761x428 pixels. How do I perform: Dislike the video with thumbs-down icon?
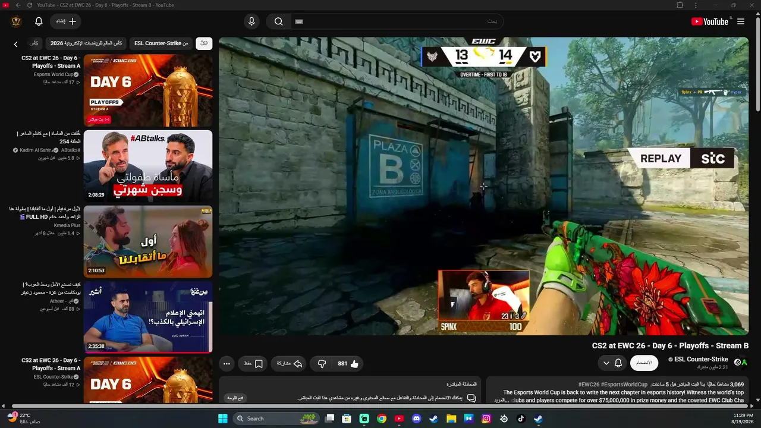pos(322,364)
